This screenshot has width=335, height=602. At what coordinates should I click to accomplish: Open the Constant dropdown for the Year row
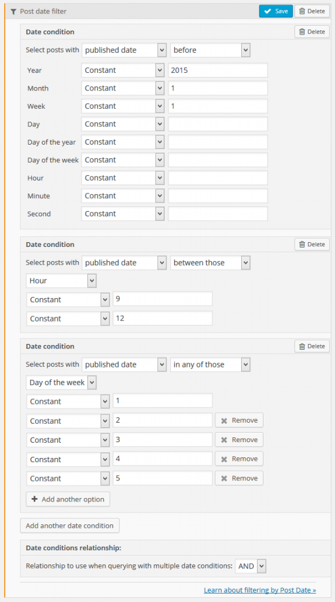pyautogui.click(x=123, y=71)
